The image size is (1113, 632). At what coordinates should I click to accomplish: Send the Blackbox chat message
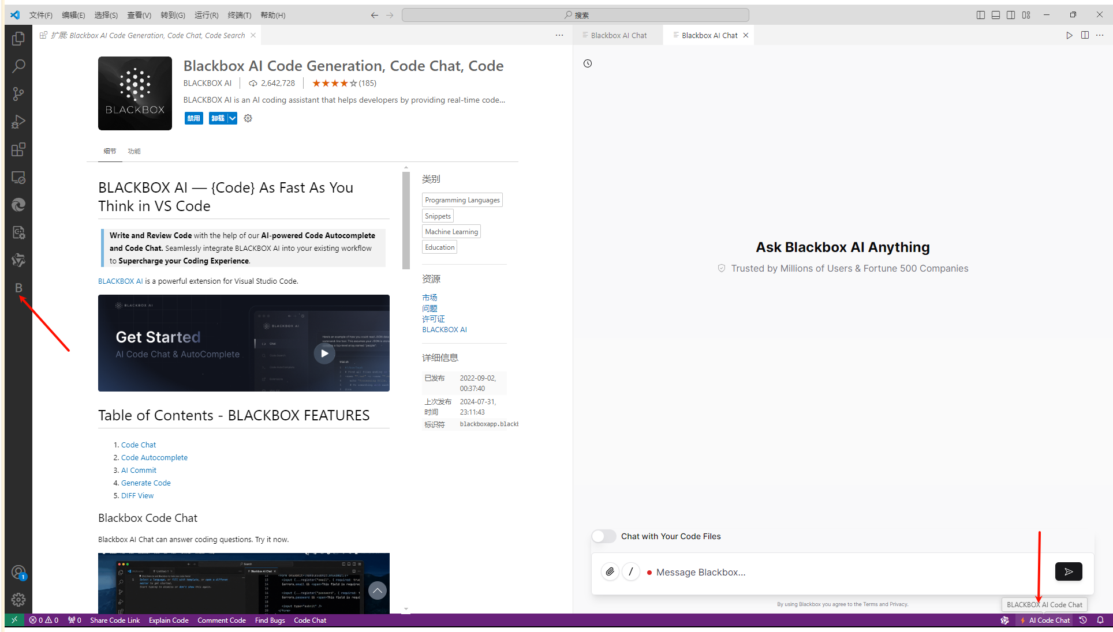(1068, 571)
